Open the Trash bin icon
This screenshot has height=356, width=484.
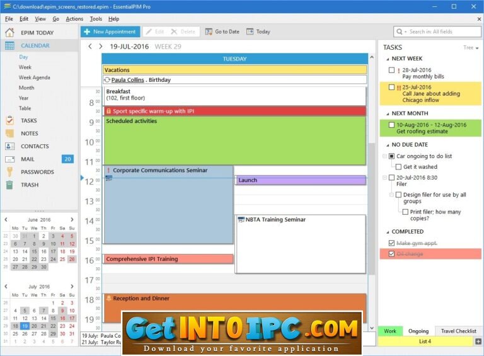(9, 185)
